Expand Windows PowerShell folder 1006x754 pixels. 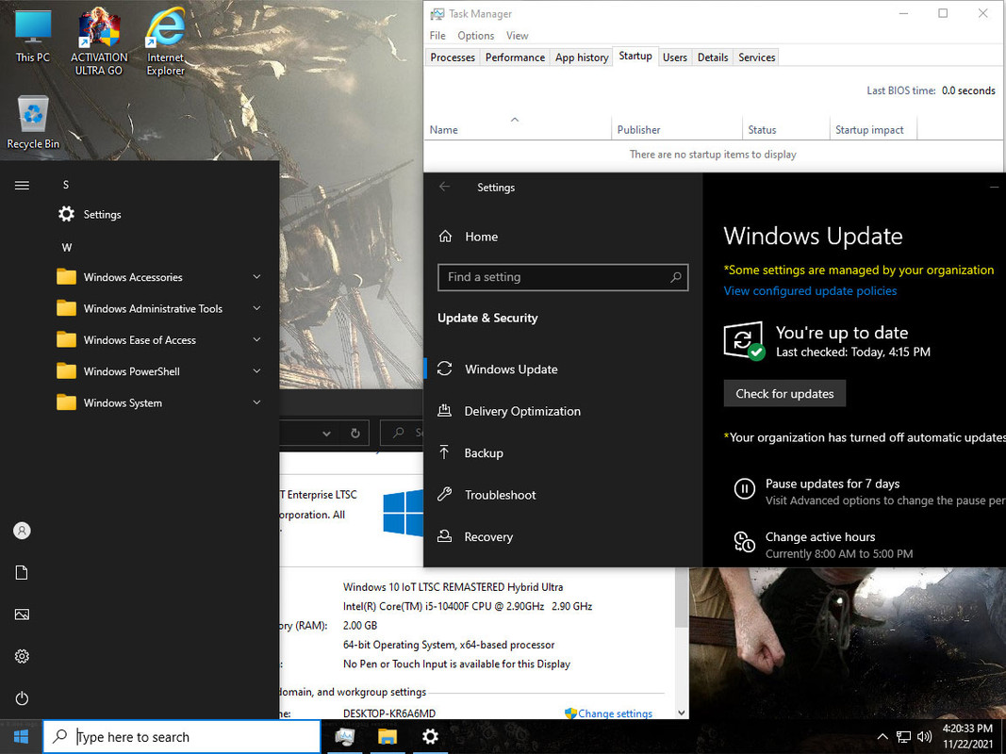[160, 371]
